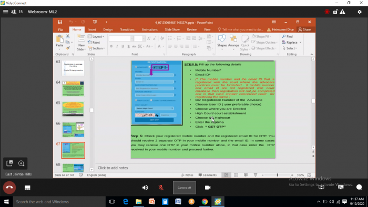Switch to the Design tab
This screenshot has height=207, width=368.
108,30
